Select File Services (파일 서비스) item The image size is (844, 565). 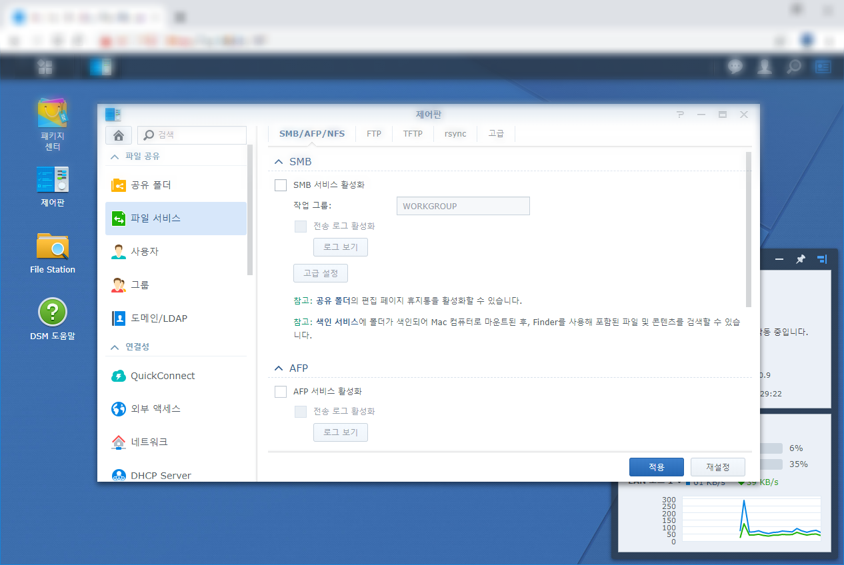[176, 219]
